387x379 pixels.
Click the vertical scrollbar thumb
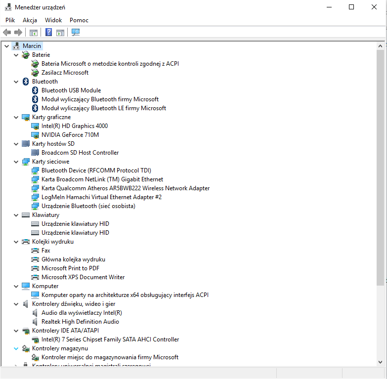(x=381, y=168)
